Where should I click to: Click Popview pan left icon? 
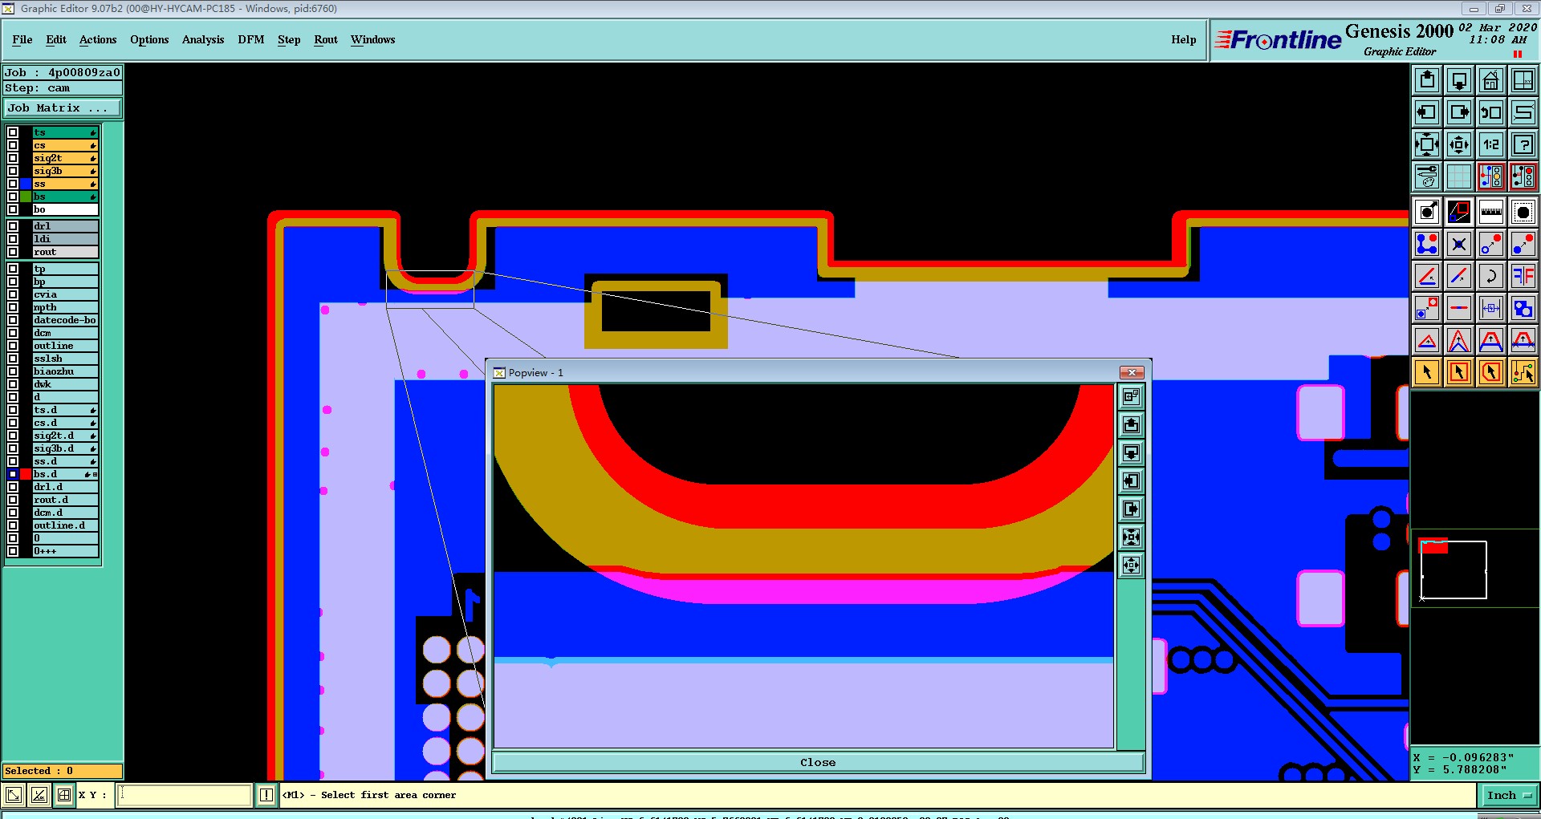click(x=1132, y=481)
